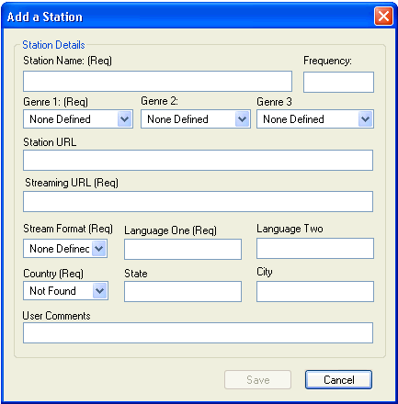Viewport: 398px width, 404px height.
Task: Click the 'Add a Station' title text
Action: point(45,17)
